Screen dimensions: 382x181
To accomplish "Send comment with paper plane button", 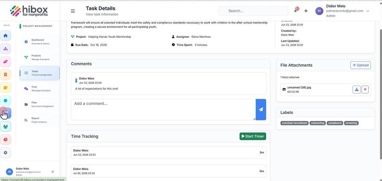I will click(x=261, y=109).
